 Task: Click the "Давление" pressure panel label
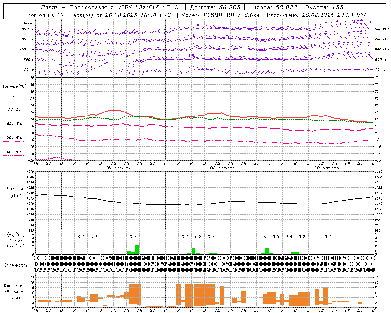(16, 189)
